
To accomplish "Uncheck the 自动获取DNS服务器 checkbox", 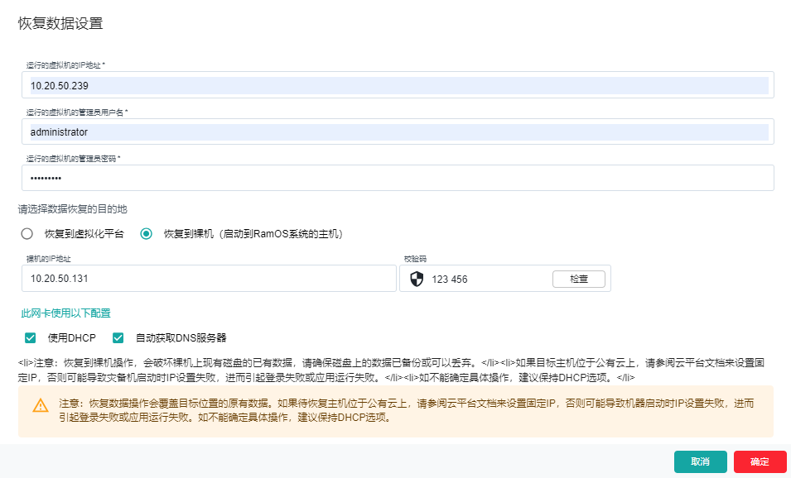I will [x=117, y=337].
